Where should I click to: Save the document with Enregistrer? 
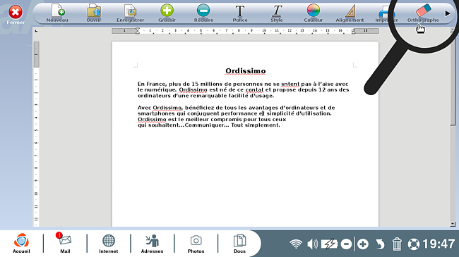[x=130, y=13]
